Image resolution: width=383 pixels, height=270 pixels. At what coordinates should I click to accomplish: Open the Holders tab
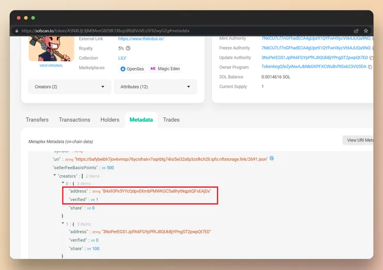tap(110, 119)
